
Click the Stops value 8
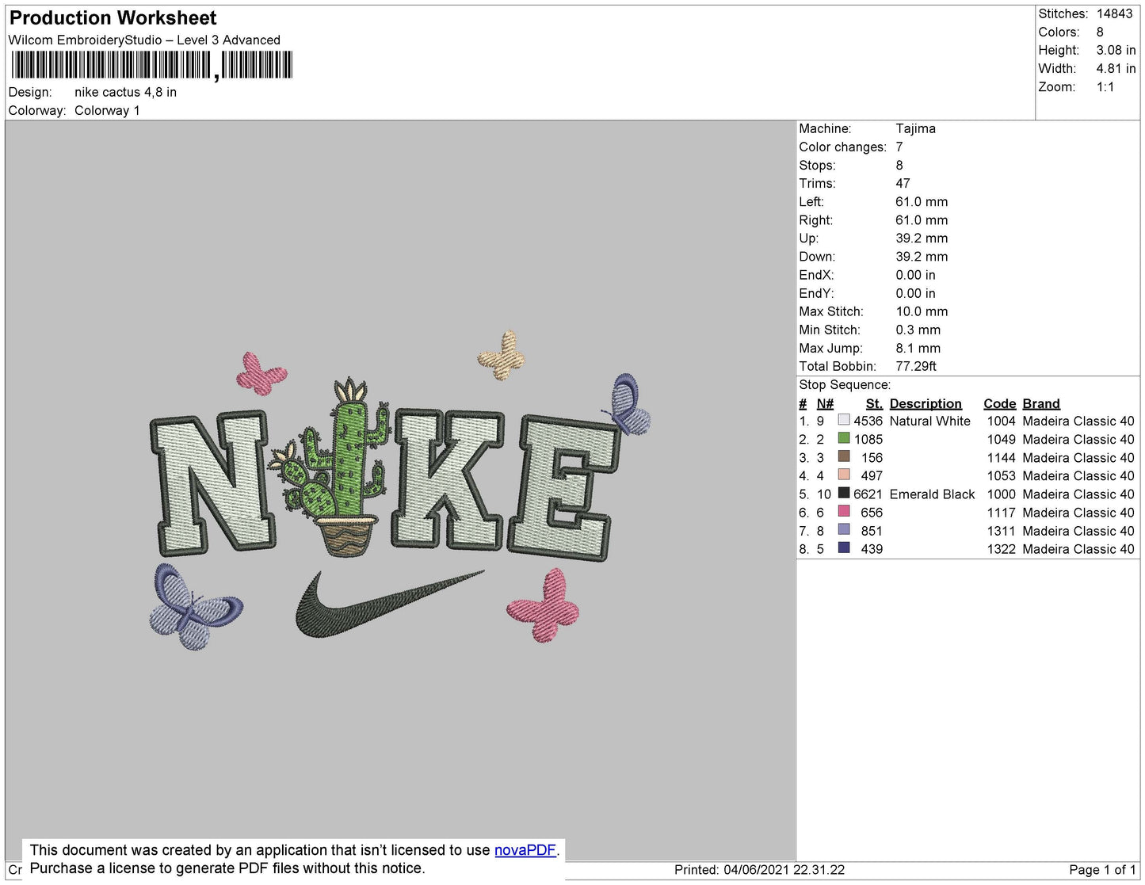(899, 165)
